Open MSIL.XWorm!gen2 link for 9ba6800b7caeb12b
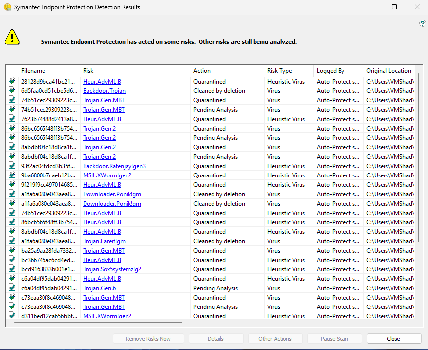The image size is (428, 350). tap(107, 175)
